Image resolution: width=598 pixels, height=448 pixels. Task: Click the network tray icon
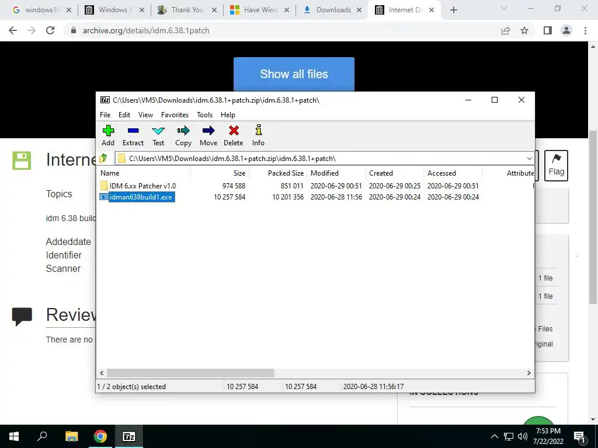pos(509,436)
